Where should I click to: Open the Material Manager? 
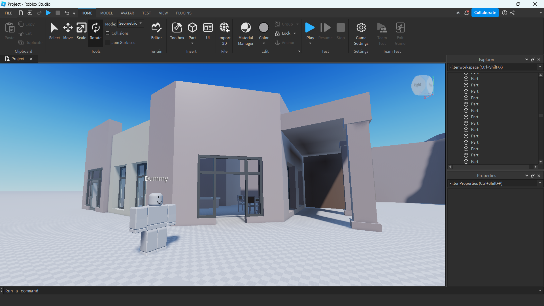click(246, 33)
